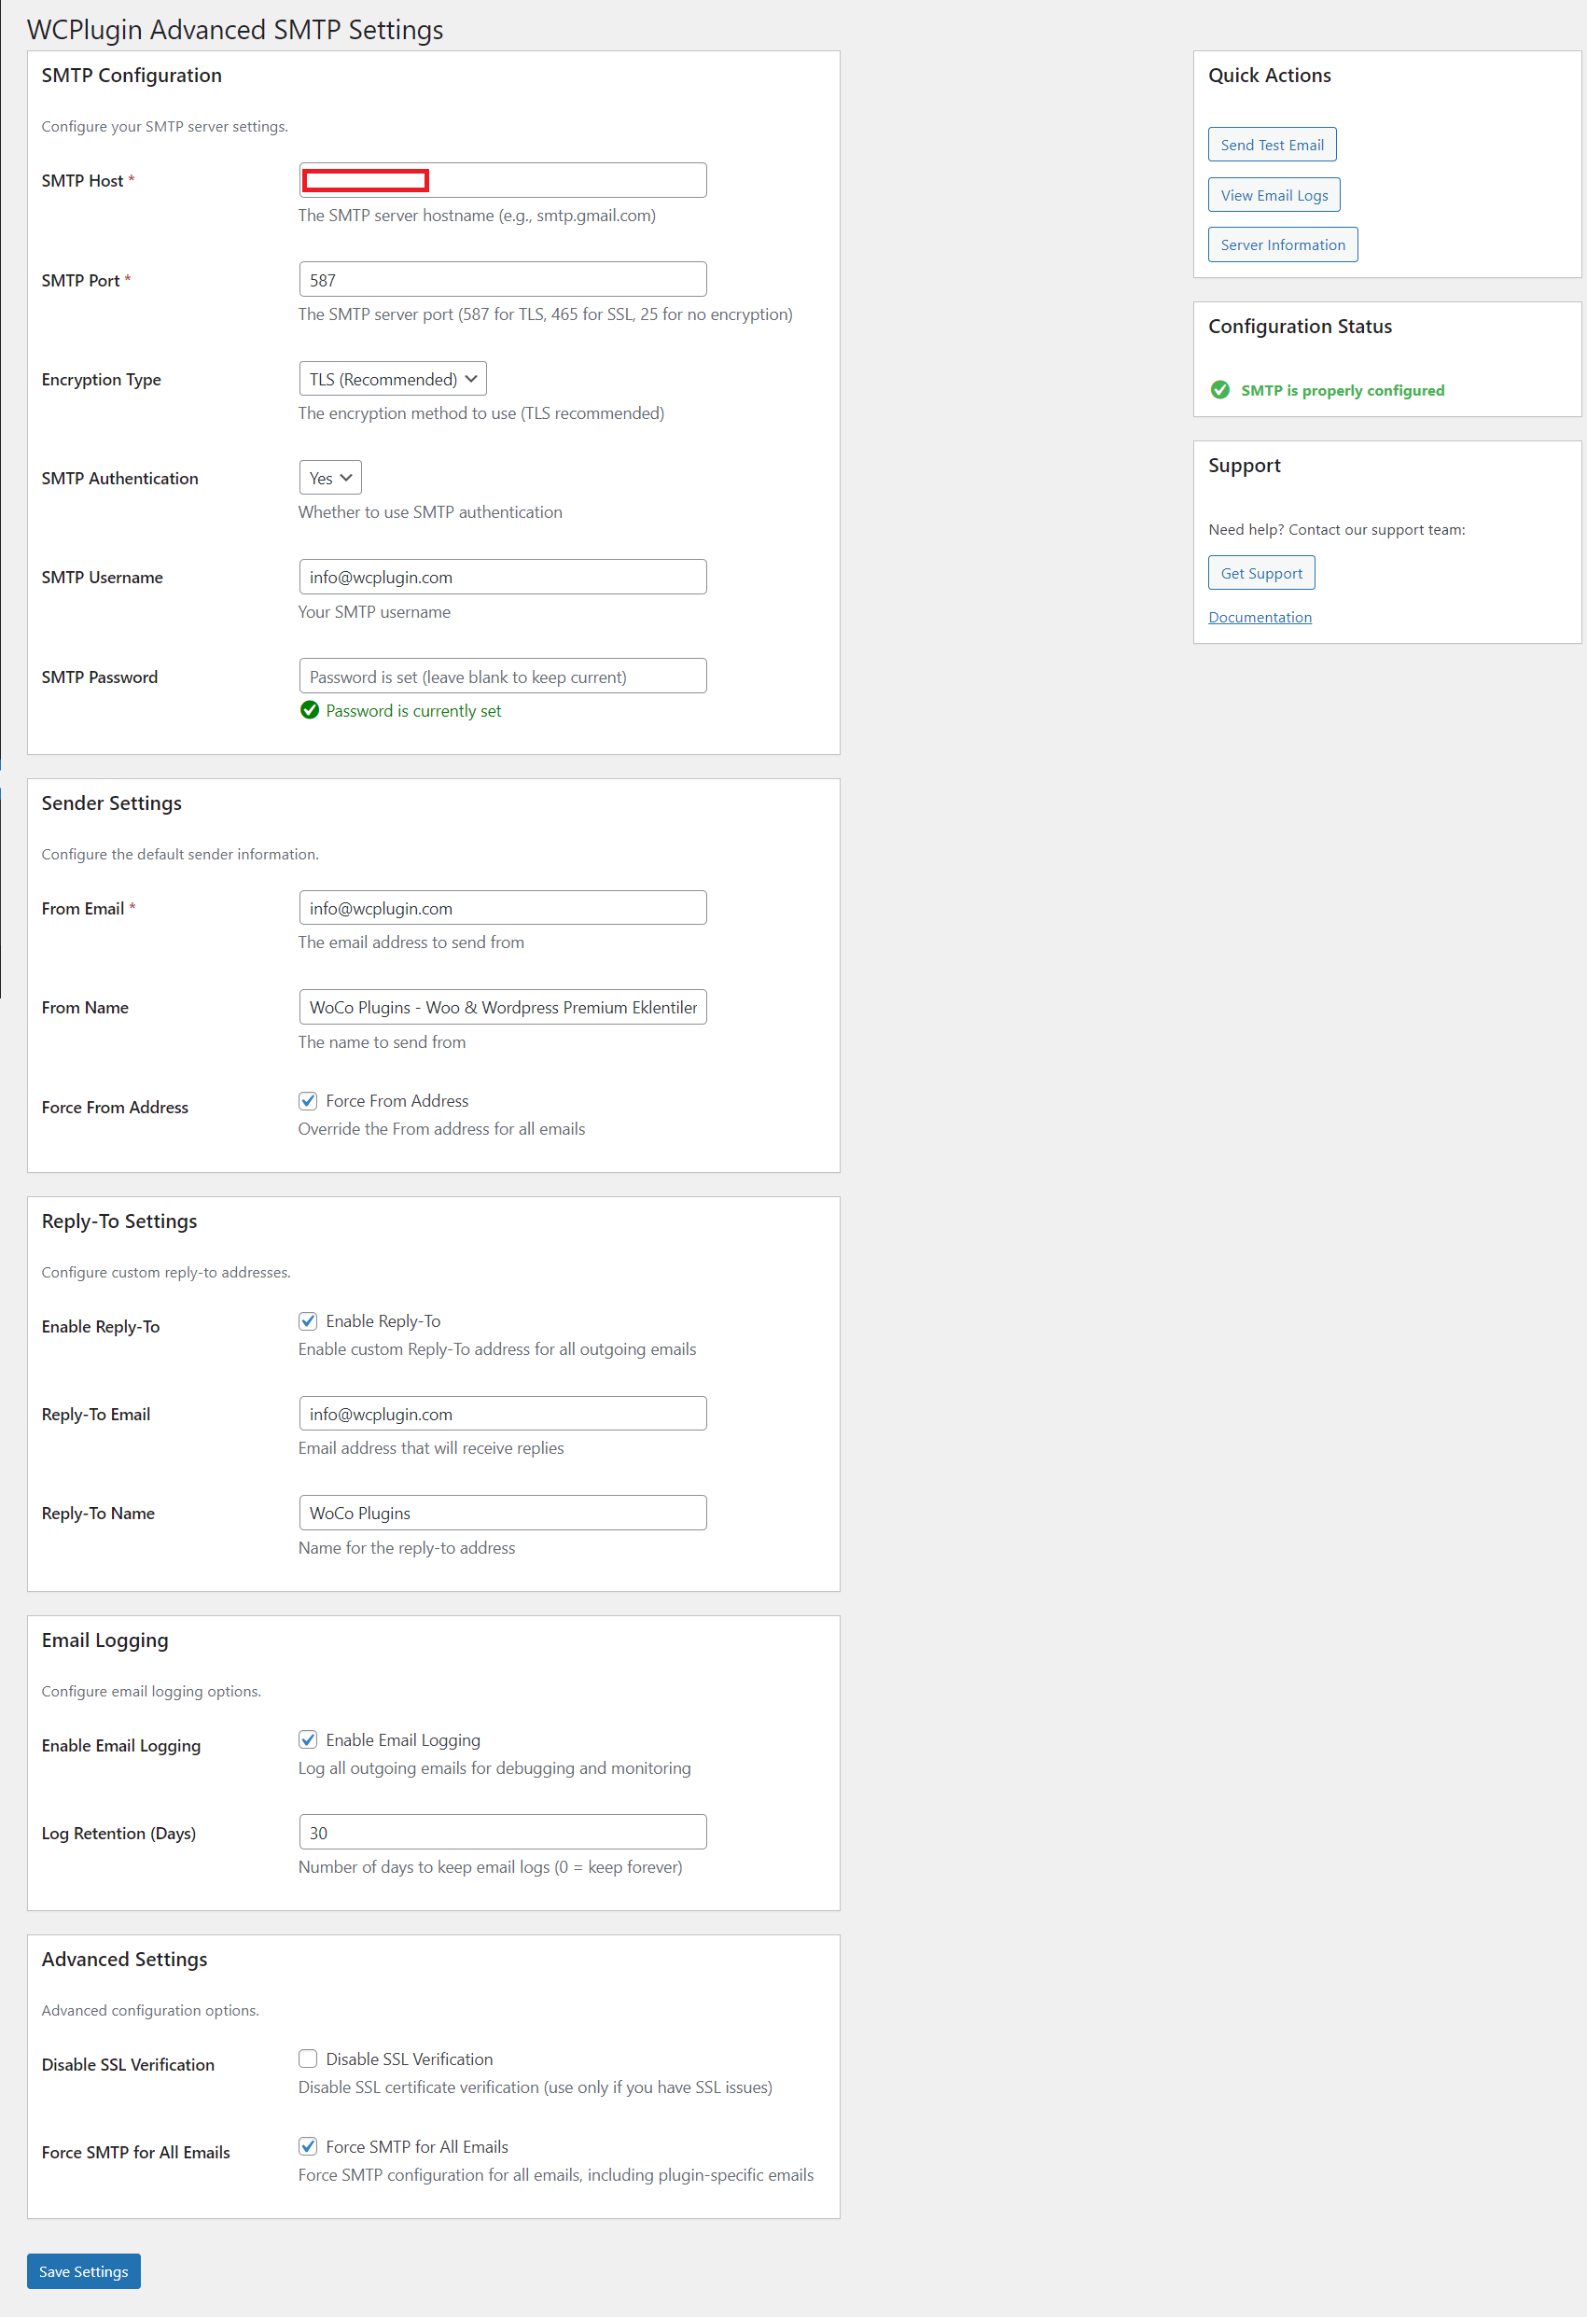Click into the SMTP Port field
Image resolution: width=1587 pixels, height=2317 pixels.
click(503, 279)
